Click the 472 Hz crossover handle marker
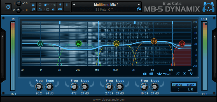This screenshot has height=102, width=217. click(98, 23)
